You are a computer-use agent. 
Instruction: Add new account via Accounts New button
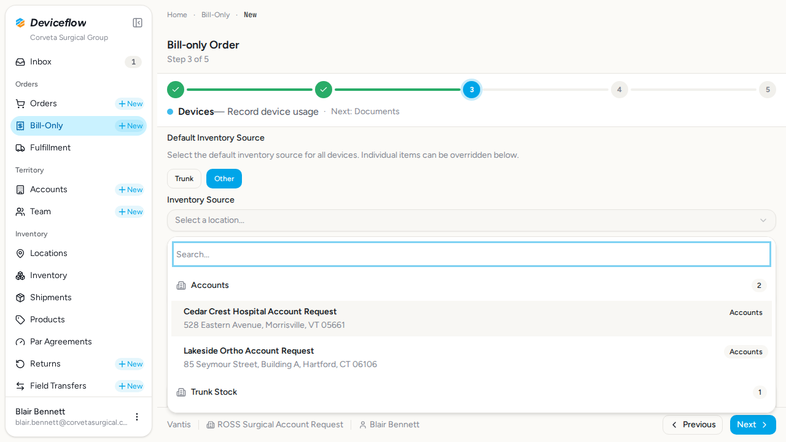pyautogui.click(x=130, y=190)
